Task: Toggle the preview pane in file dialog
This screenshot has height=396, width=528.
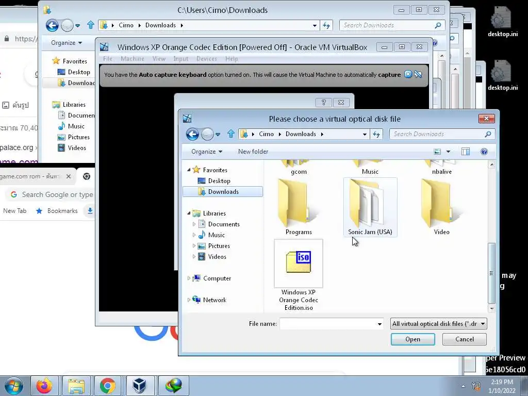Action: tap(466, 152)
